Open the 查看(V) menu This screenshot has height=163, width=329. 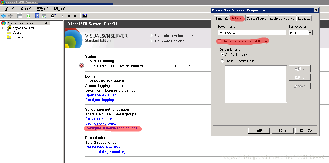tap(42, 9)
